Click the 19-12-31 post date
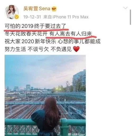The image size is (132, 136). [x=32, y=17]
